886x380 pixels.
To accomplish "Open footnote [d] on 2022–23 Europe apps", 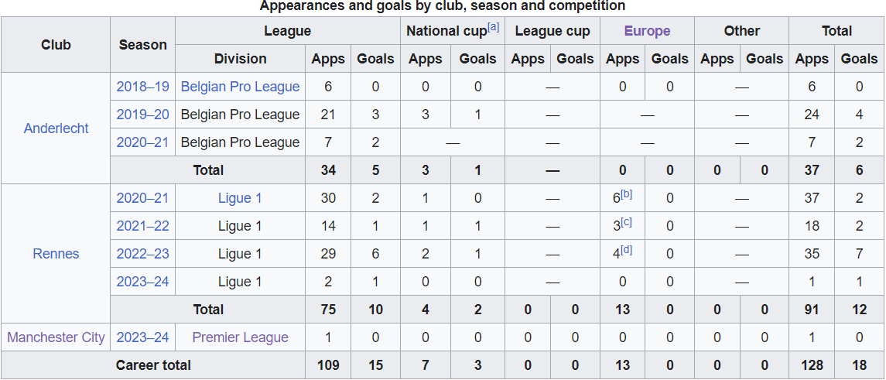I will tap(626, 250).
